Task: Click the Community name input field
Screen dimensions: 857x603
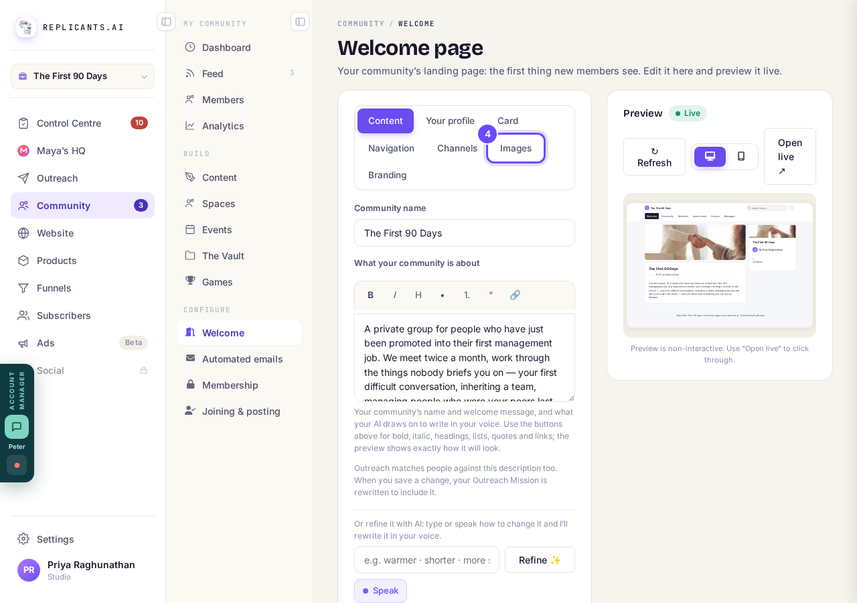Action: [465, 233]
